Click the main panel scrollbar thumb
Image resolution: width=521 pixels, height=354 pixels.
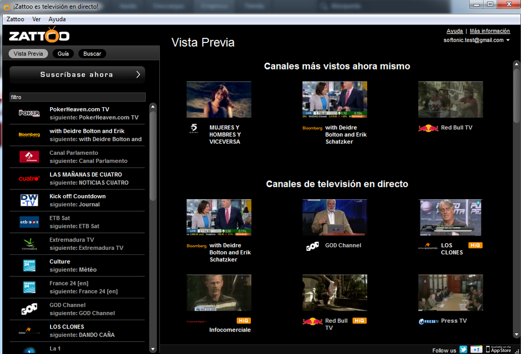(x=516, y=96)
